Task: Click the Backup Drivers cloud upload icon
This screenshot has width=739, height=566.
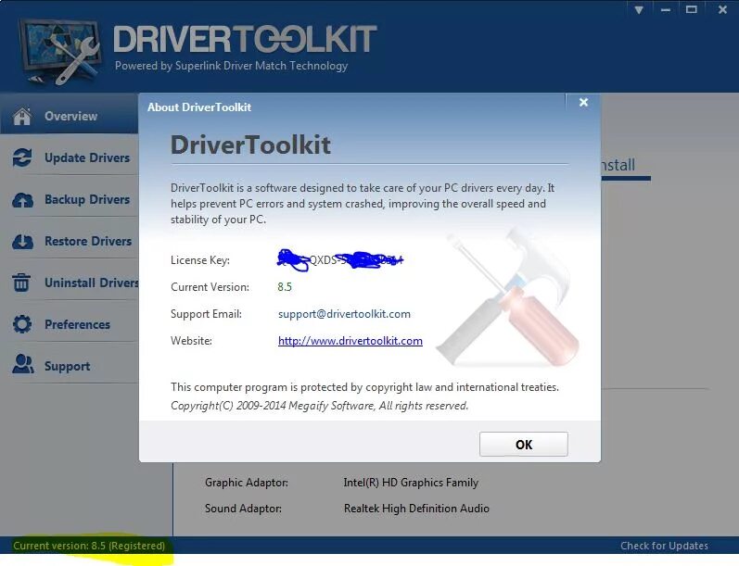Action: click(22, 200)
